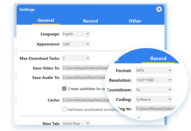191x131 pixels.
Task: Open the Resolution dropdown showing 1920*1080
Action: [154, 80]
